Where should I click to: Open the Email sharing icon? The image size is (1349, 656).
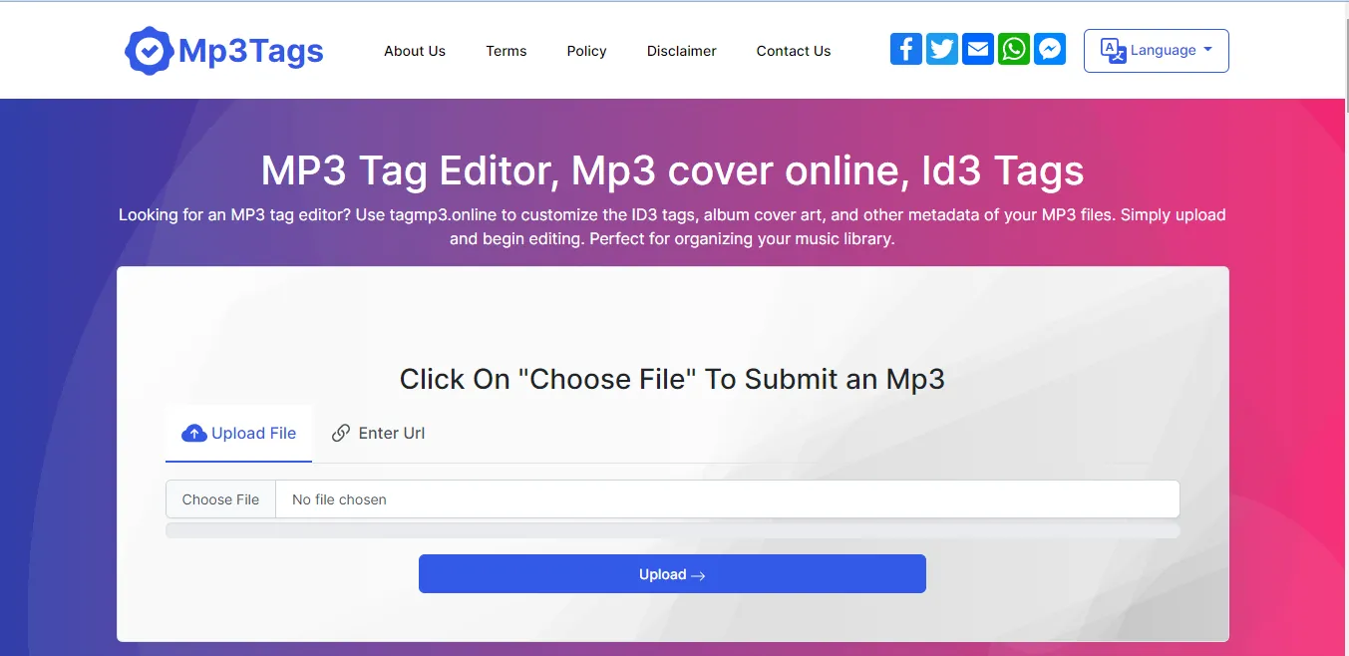(x=977, y=48)
